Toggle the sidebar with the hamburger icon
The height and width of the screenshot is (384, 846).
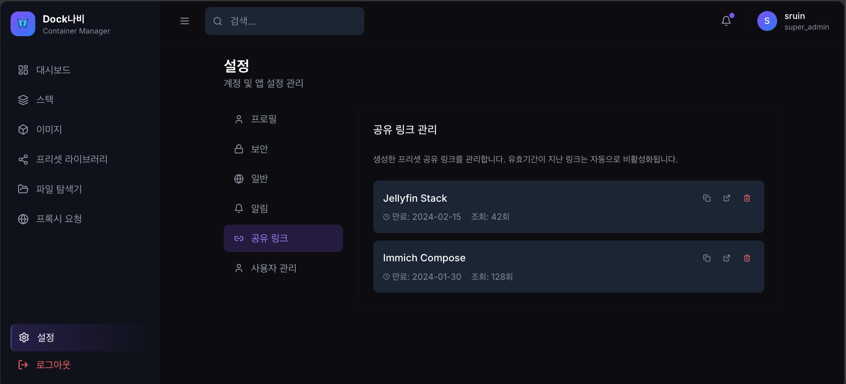184,21
